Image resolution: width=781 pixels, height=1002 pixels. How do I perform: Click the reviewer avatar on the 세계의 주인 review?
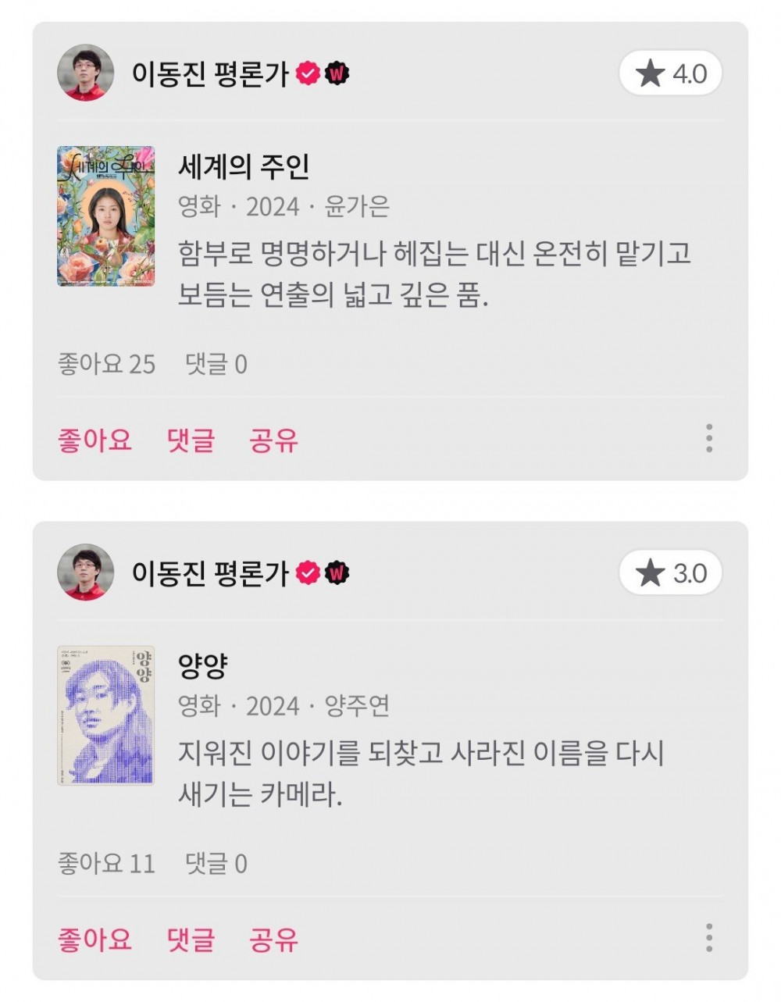[x=86, y=73]
